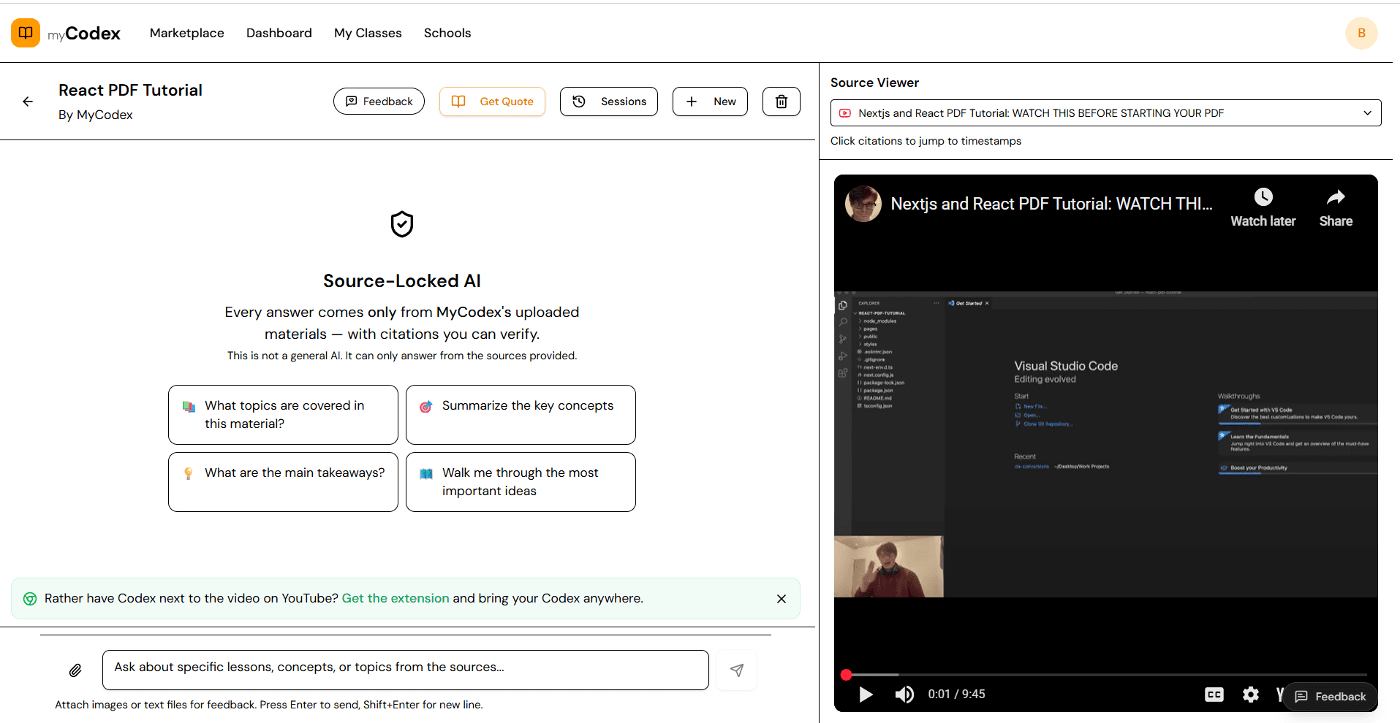Mute the video with the speaker icon
This screenshot has width=1400, height=723.
(x=904, y=695)
